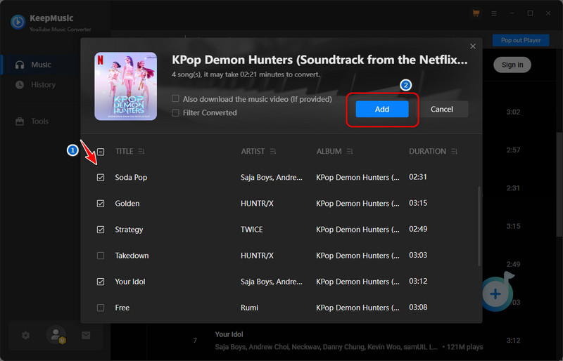Screen dimensions: 563x361
Task: Select the Free title text
Action: (122, 308)
